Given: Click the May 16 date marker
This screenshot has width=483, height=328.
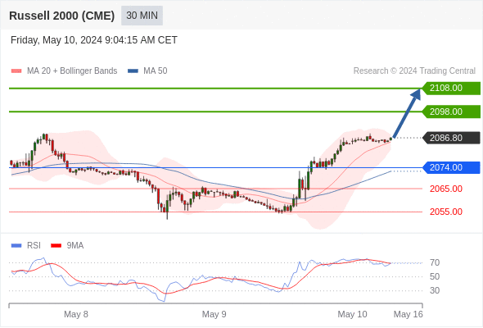Looking at the screenshot, I should 409,314.
